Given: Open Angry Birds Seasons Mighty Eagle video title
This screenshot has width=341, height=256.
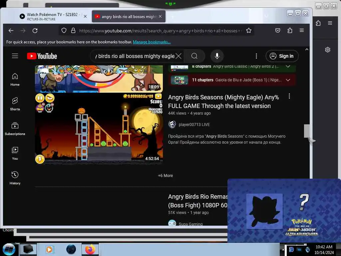Looking at the screenshot, I should click(x=223, y=102).
